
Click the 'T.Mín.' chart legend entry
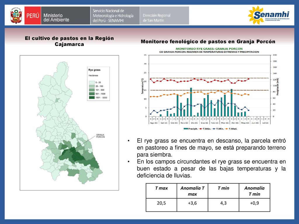click(218, 129)
